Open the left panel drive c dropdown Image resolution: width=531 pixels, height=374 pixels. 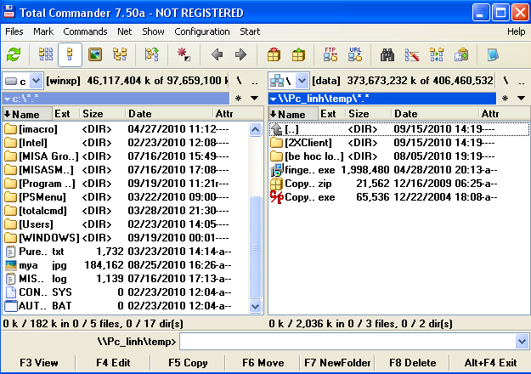[x=36, y=81]
